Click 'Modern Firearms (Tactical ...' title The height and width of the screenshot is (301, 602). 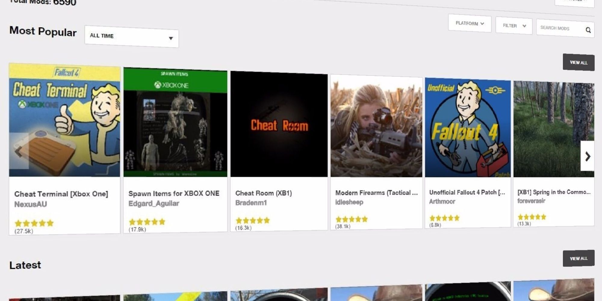click(x=377, y=193)
